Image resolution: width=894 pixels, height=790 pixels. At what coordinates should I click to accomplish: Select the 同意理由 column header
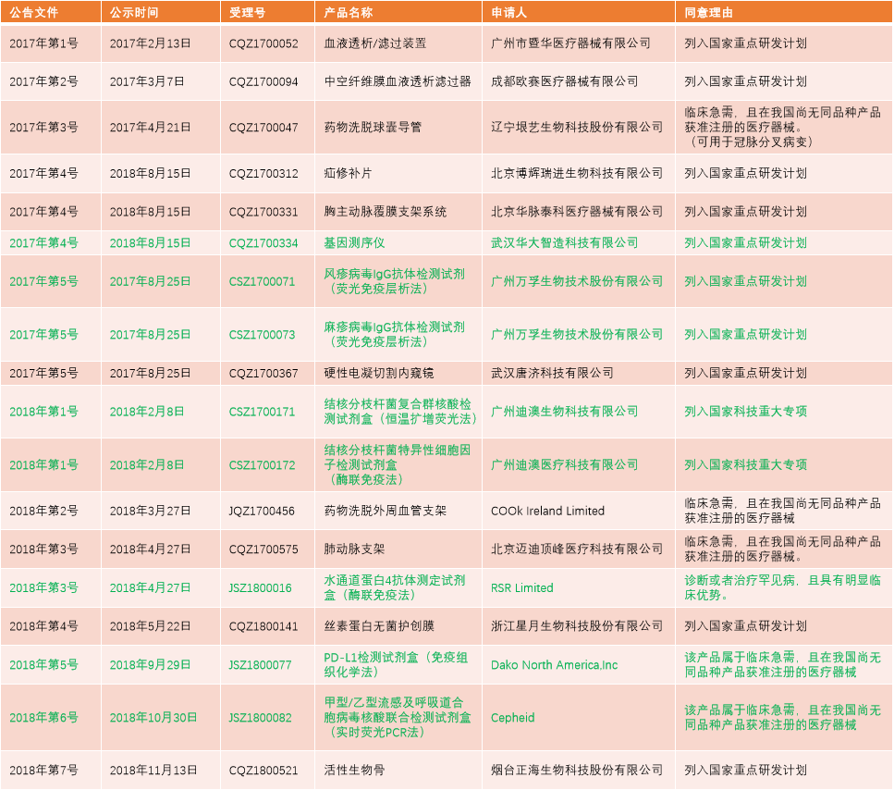tap(708, 13)
